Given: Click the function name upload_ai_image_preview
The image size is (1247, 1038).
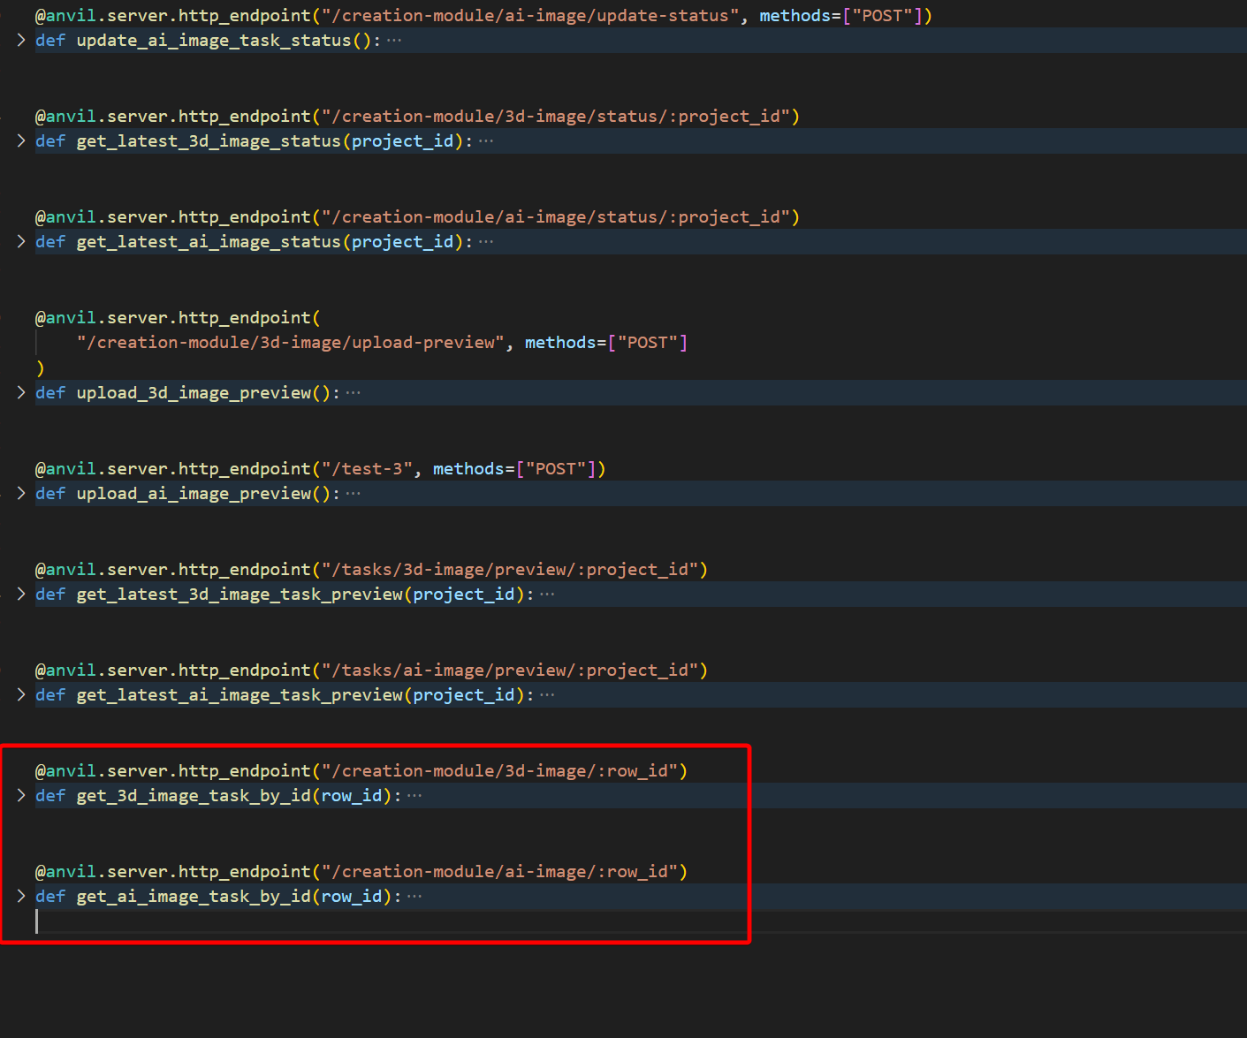Looking at the screenshot, I should pos(194,494).
